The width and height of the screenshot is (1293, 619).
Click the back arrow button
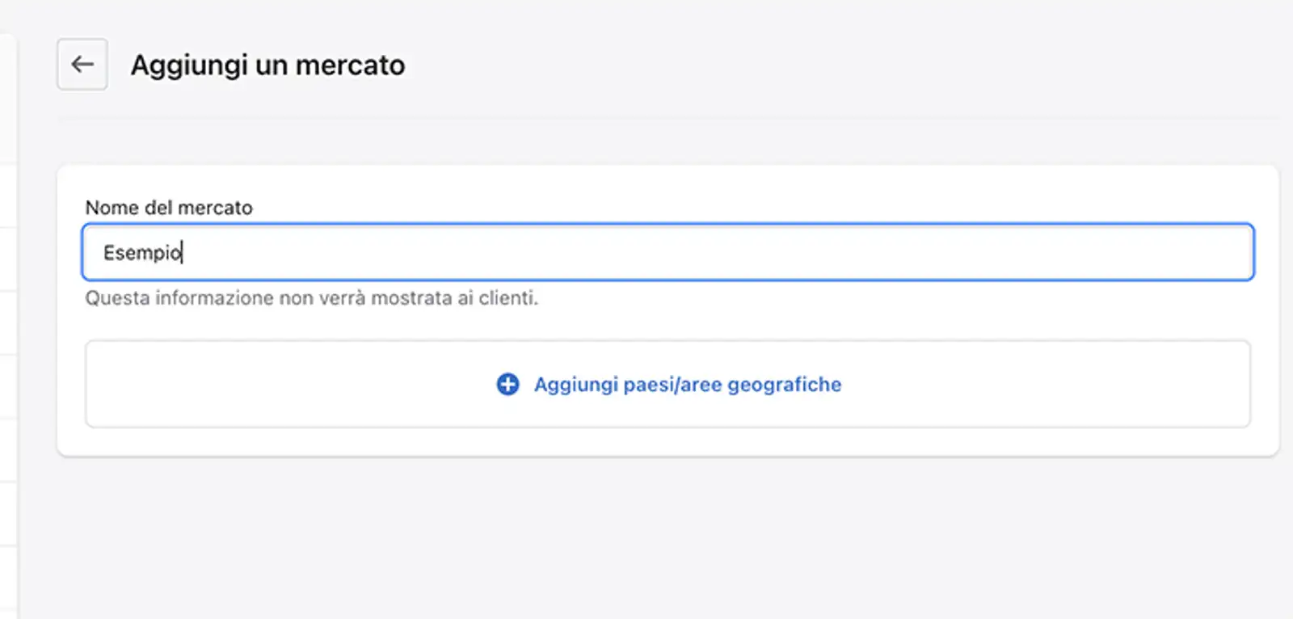[82, 65]
